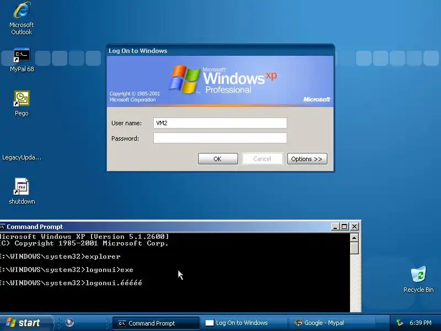Select the Recycle Bin icon
This screenshot has height=331, width=441.
pyautogui.click(x=418, y=279)
